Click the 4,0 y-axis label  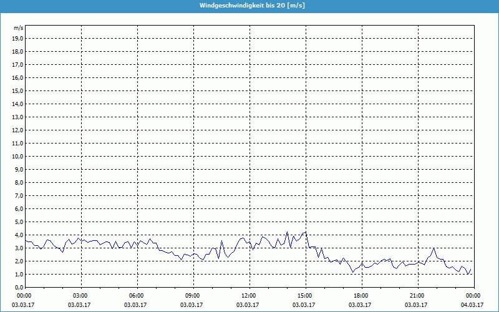[19, 235]
